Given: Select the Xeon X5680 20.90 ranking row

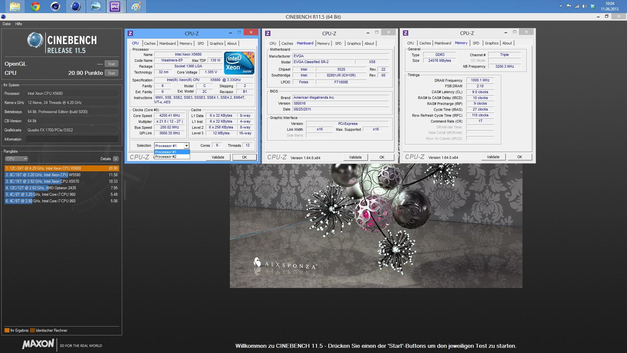Looking at the screenshot, I should tap(62, 168).
